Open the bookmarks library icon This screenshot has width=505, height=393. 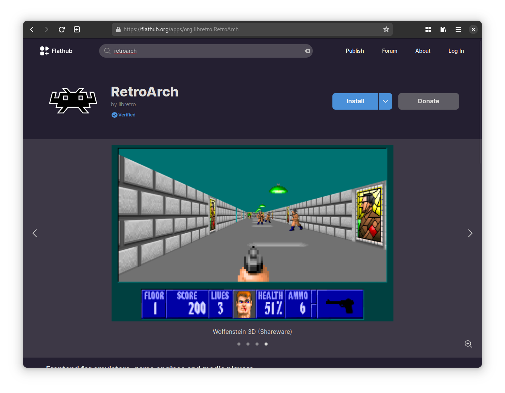(x=443, y=29)
